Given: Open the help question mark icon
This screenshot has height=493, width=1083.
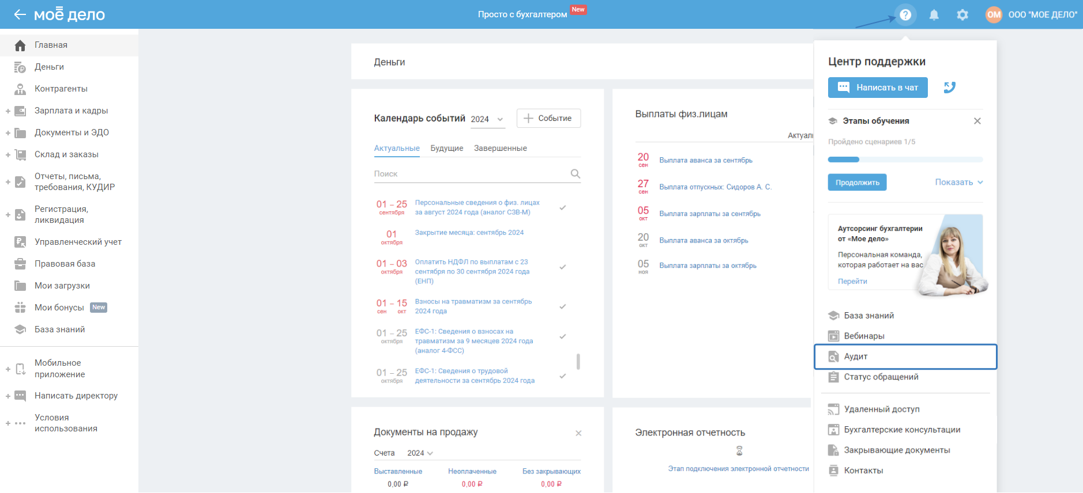Looking at the screenshot, I should [905, 14].
